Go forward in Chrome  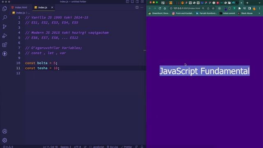point(155,8)
